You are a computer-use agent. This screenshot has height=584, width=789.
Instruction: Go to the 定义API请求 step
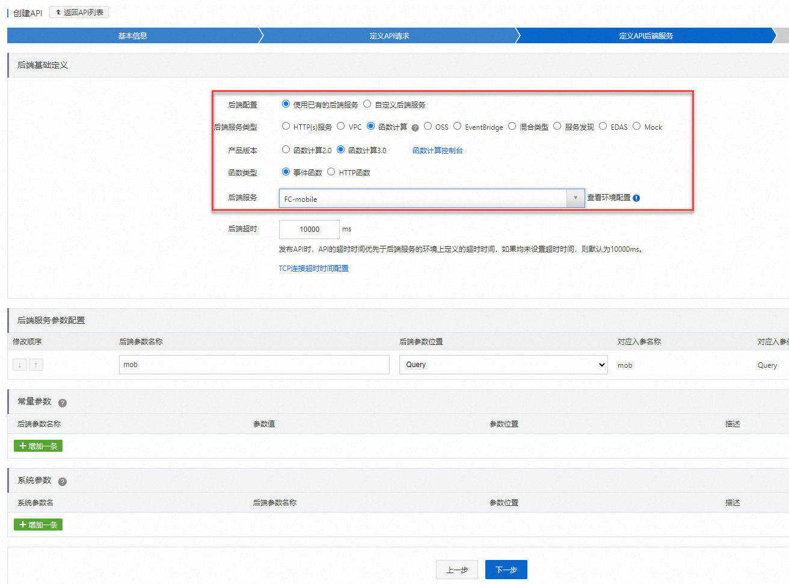389,35
